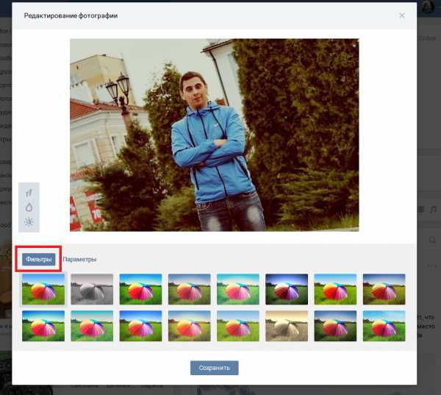The height and width of the screenshot is (395, 441).
Task: Close the photo editing dialog
Action: coord(402,15)
